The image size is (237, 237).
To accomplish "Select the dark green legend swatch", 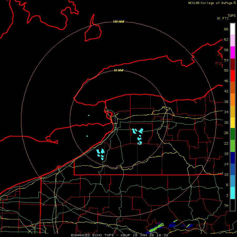I will click(x=233, y=134).
